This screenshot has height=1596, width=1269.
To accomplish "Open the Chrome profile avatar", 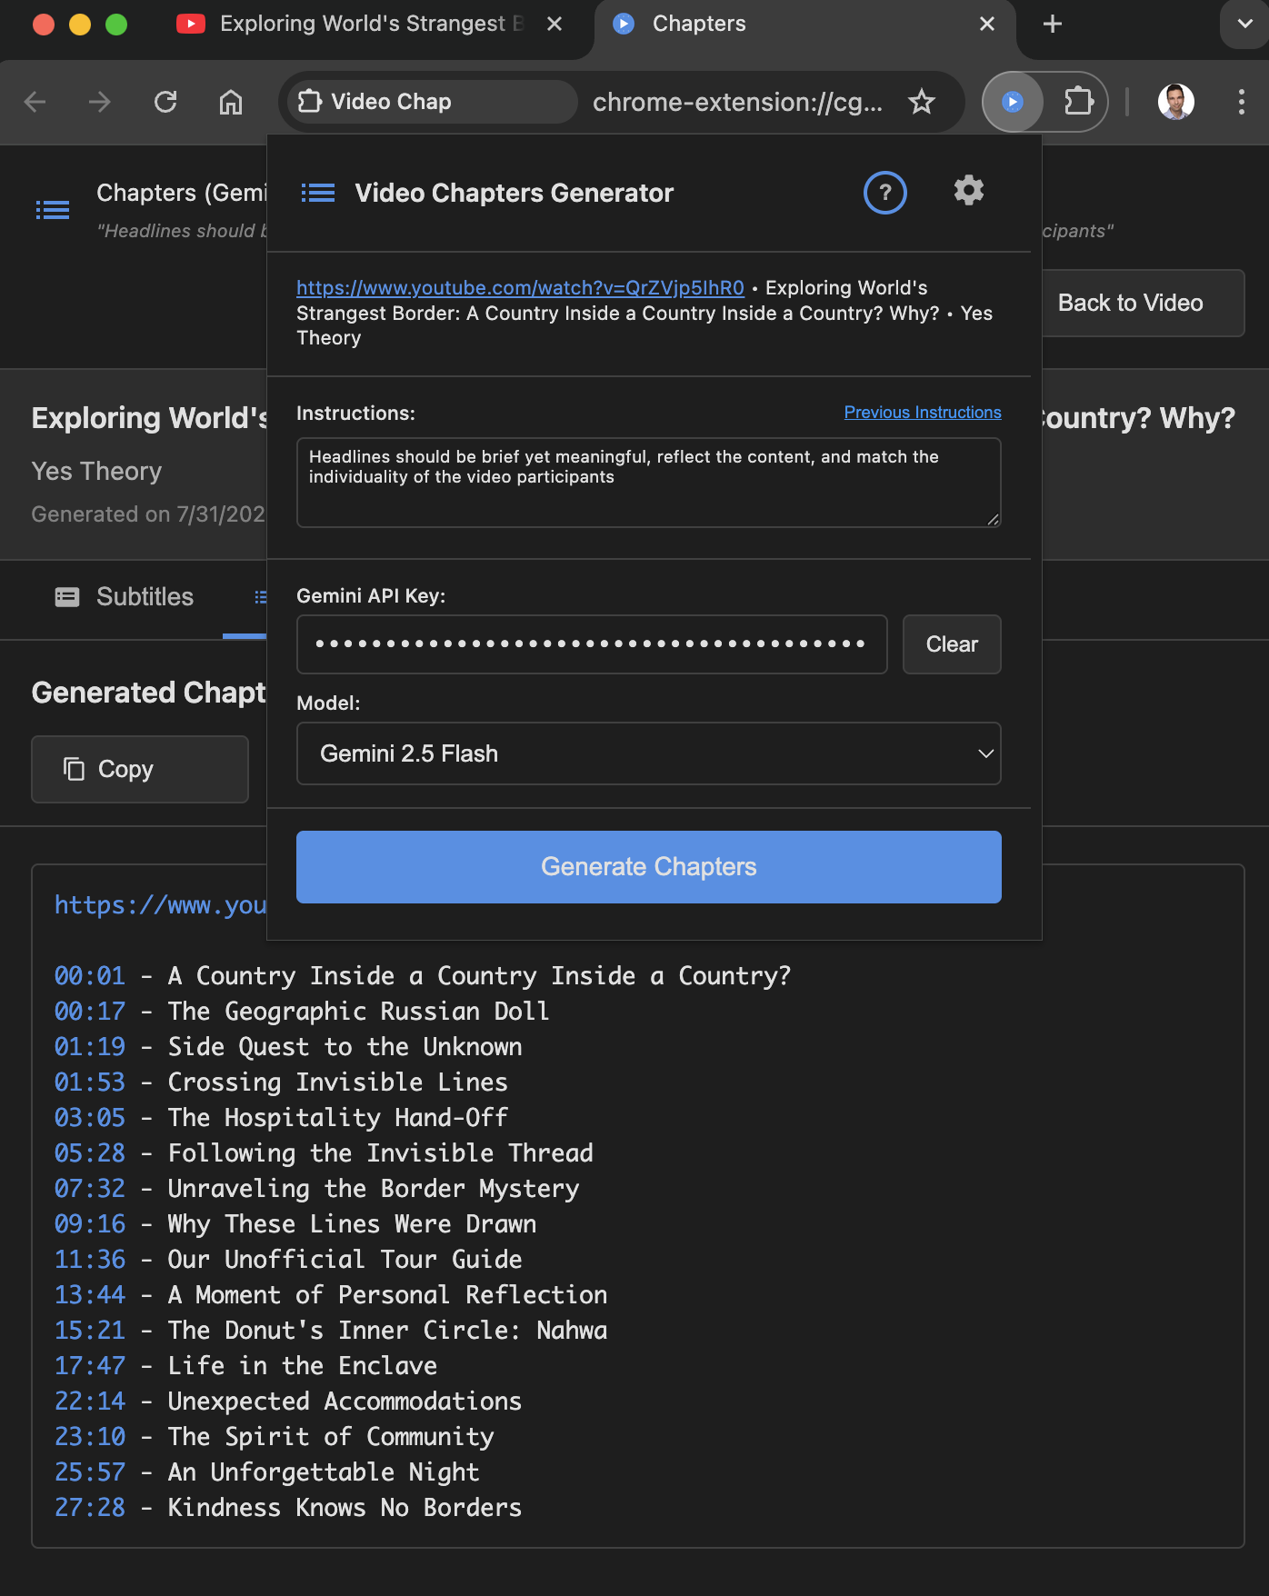I will click(1175, 102).
